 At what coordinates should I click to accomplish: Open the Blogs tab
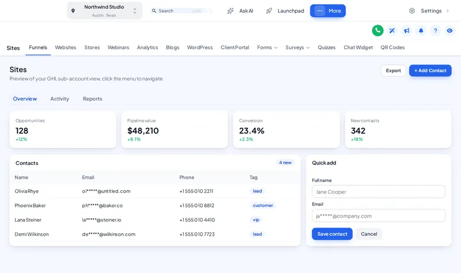(172, 48)
